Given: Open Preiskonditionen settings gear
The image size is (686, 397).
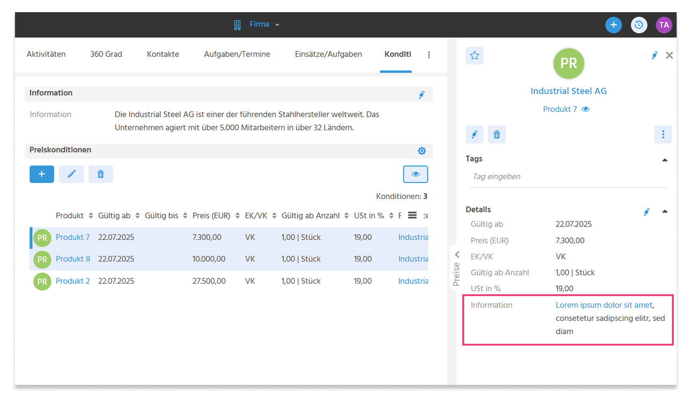Looking at the screenshot, I should click(422, 151).
